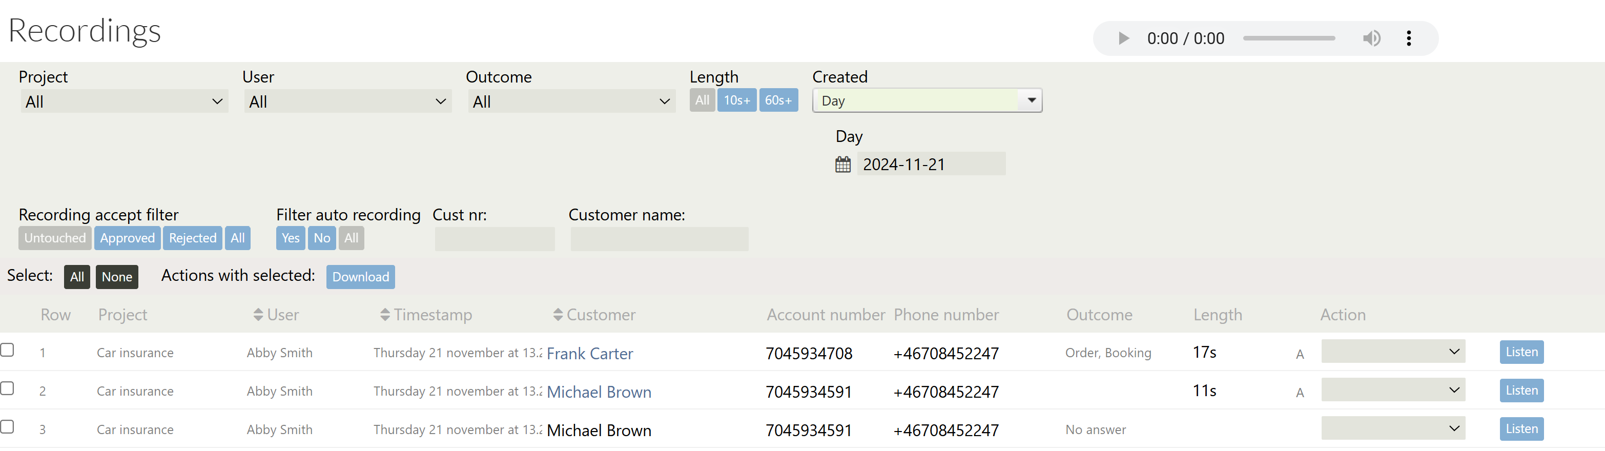Image resolution: width=1605 pixels, height=451 pixels.
Task: Expand the Created Day combo arrow
Action: [x=1031, y=100]
